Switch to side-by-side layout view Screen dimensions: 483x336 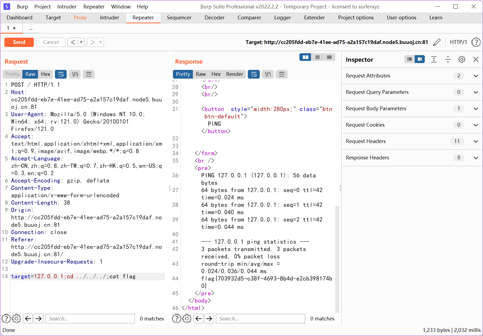305,57
